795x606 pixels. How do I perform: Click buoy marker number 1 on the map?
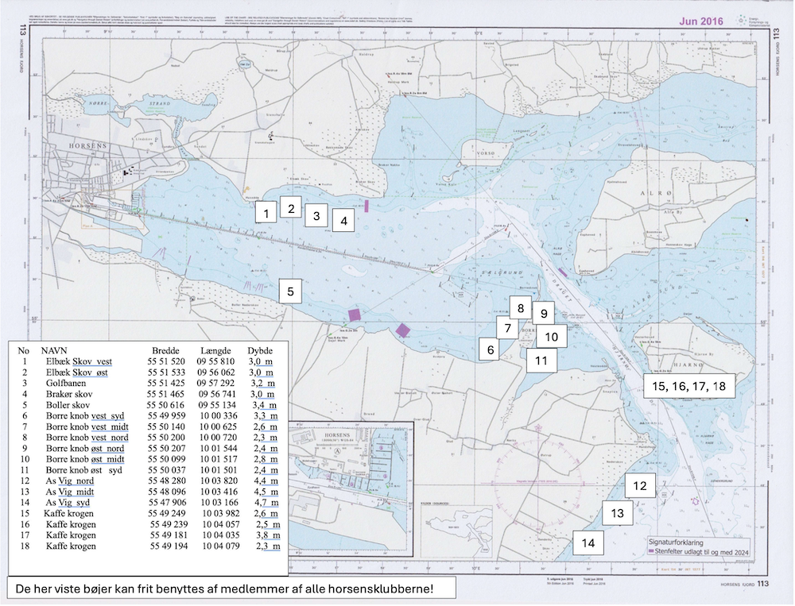tap(266, 212)
